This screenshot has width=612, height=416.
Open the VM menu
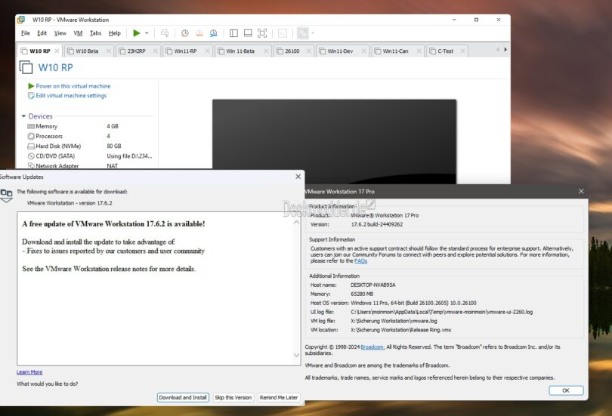tap(78, 33)
